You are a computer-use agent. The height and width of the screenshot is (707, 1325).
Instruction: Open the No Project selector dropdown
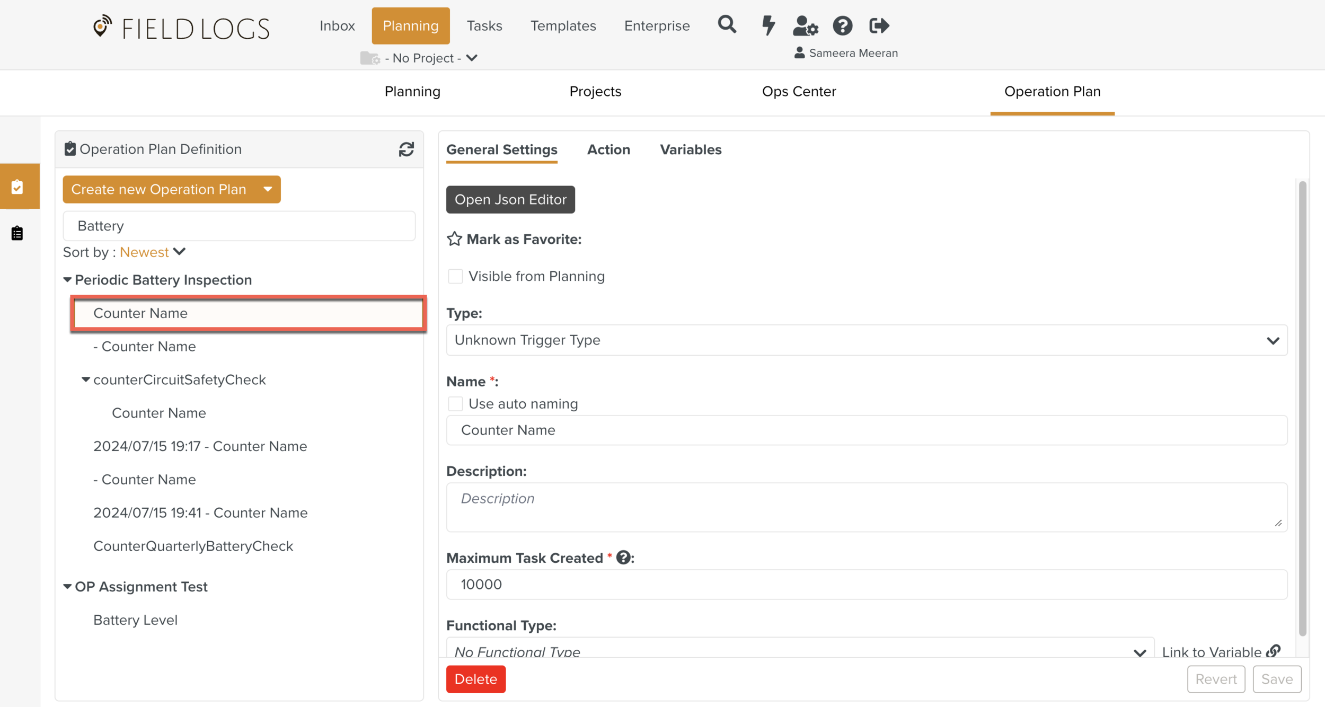click(x=425, y=58)
